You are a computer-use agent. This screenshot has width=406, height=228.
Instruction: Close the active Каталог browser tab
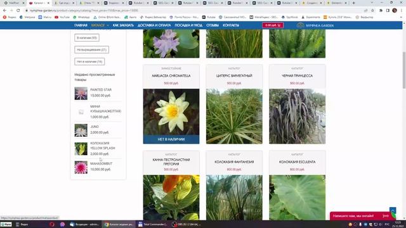click(48, 3)
